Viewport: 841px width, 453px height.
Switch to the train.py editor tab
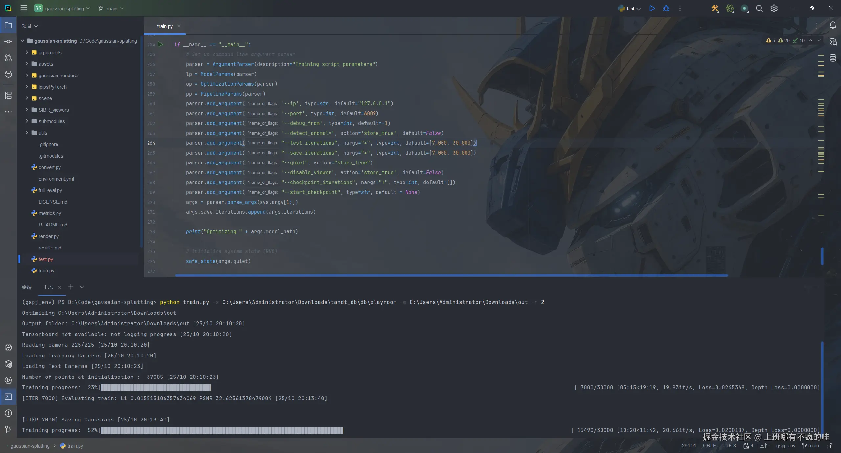click(165, 26)
